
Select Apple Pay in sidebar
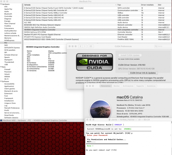(8, 9)
